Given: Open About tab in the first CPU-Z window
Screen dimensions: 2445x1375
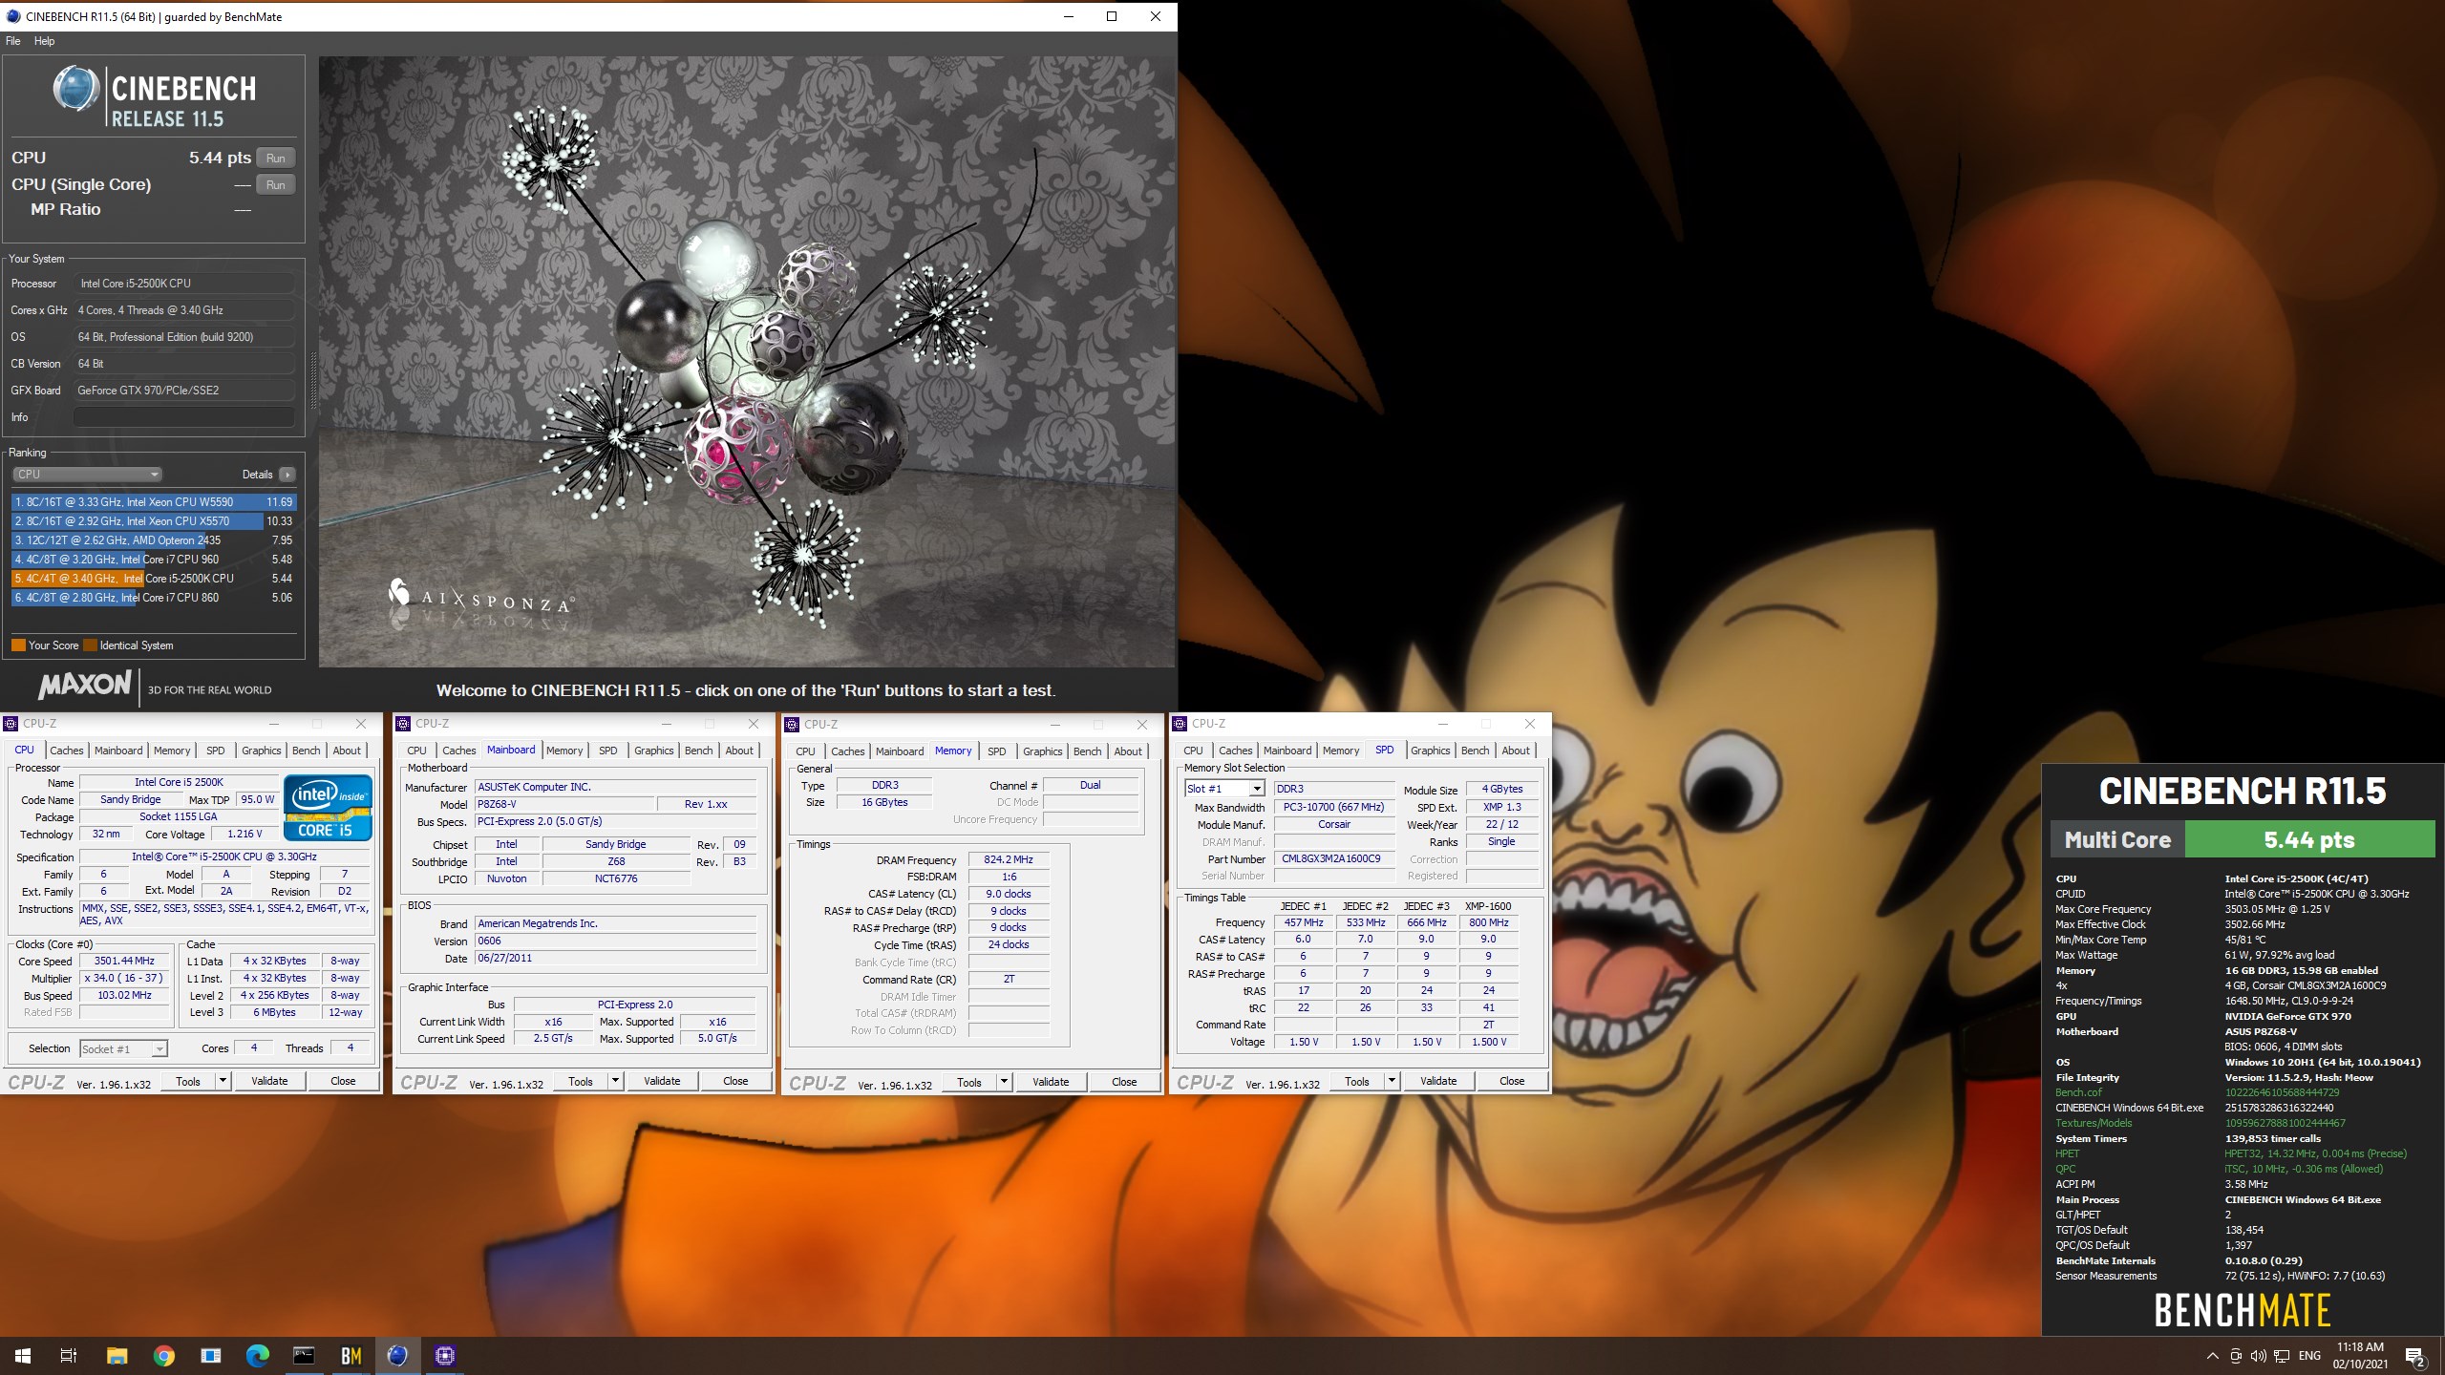Looking at the screenshot, I should (x=347, y=751).
